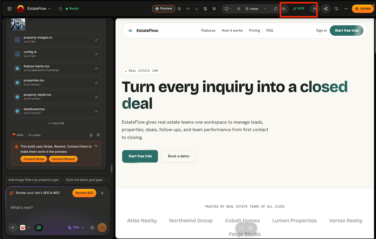The width and height of the screenshot is (376, 239).
Task: Click the 1479 credits link counter
Action: [299, 9]
